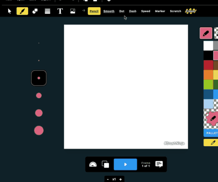Choose the Marker brush style
The image size is (218, 182).
(160, 11)
